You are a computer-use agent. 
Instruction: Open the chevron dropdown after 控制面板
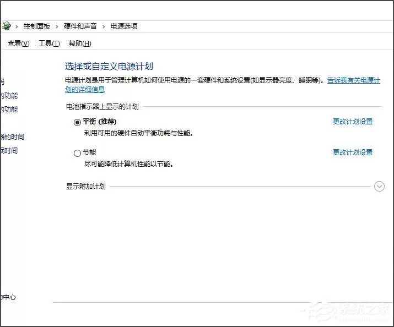tap(57, 26)
